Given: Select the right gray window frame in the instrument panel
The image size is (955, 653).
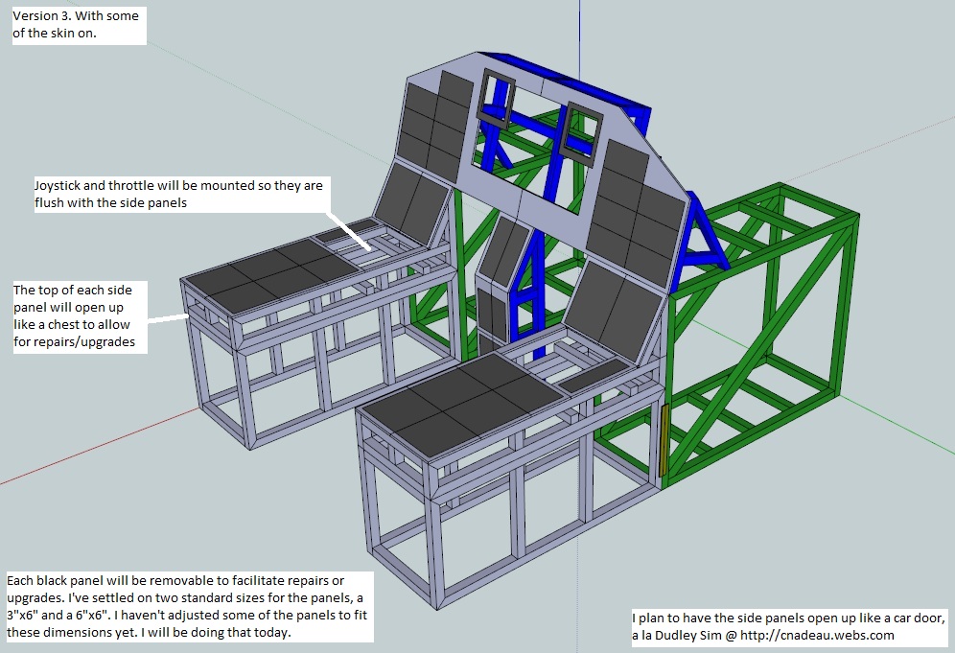Looking at the screenshot, I should click(583, 135).
